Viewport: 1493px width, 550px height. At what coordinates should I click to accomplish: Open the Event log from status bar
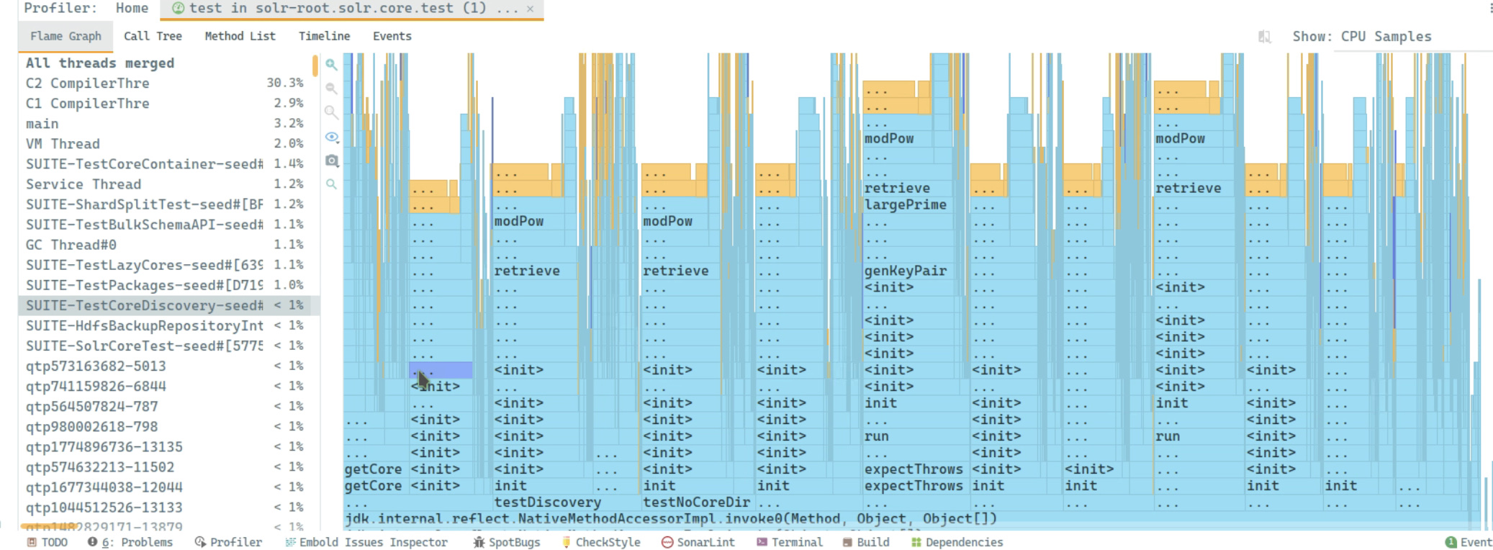(x=1469, y=542)
